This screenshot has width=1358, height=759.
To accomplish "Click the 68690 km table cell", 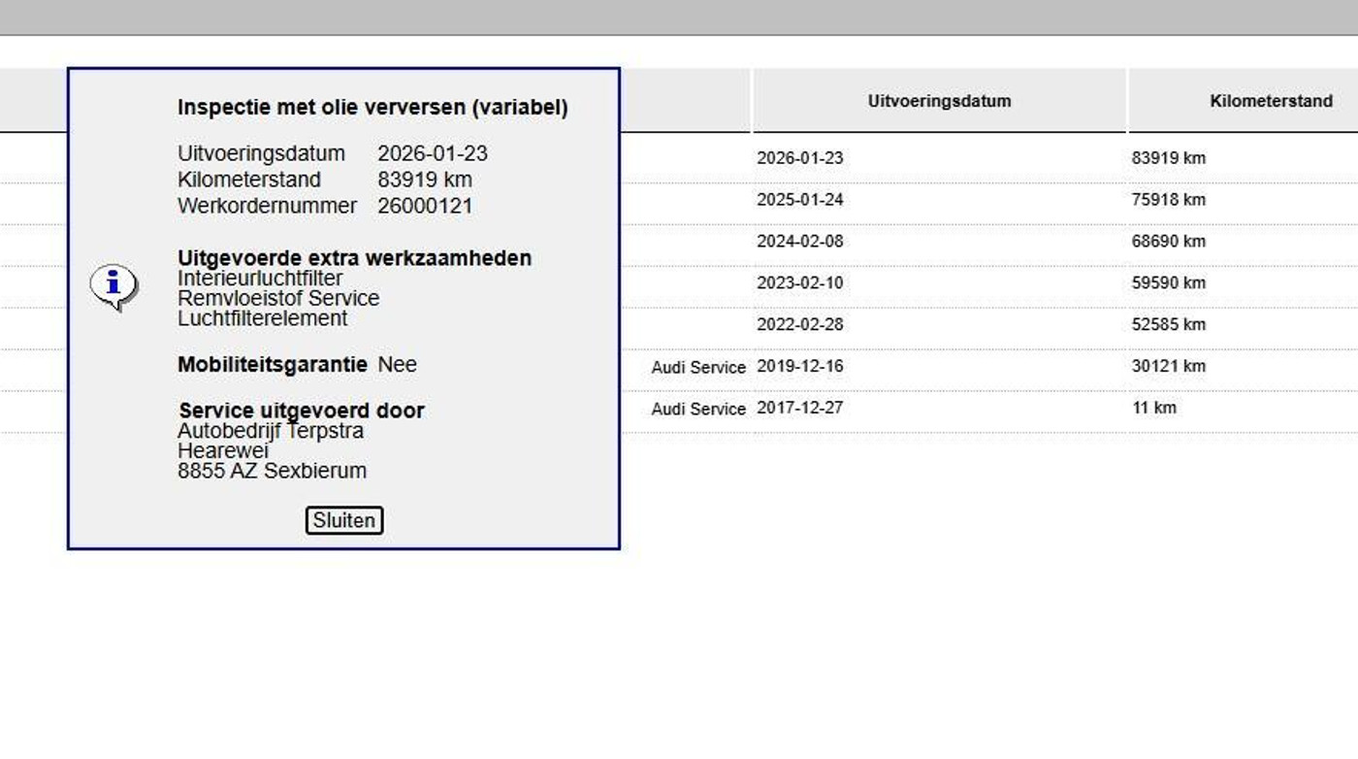I will point(1169,242).
